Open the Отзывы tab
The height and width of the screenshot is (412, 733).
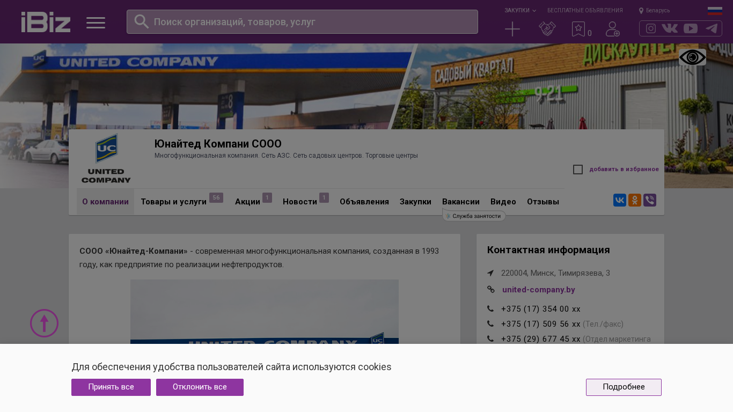(543, 202)
